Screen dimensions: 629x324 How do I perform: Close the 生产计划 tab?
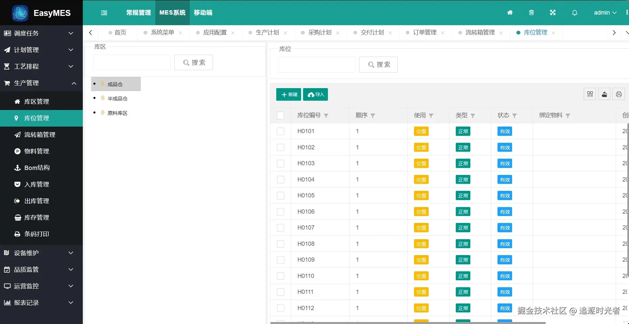point(286,33)
